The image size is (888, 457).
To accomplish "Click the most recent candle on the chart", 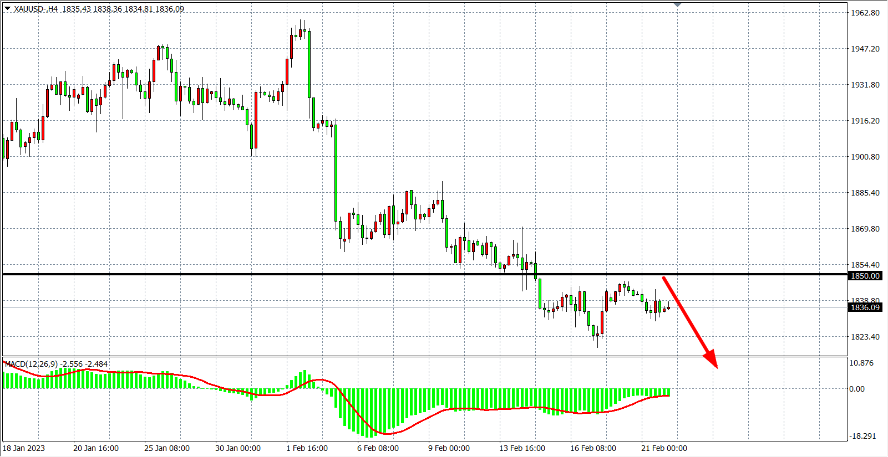I will [669, 308].
